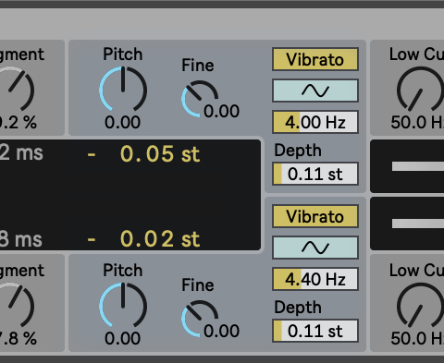Click the lower Pitch knob

click(x=123, y=306)
